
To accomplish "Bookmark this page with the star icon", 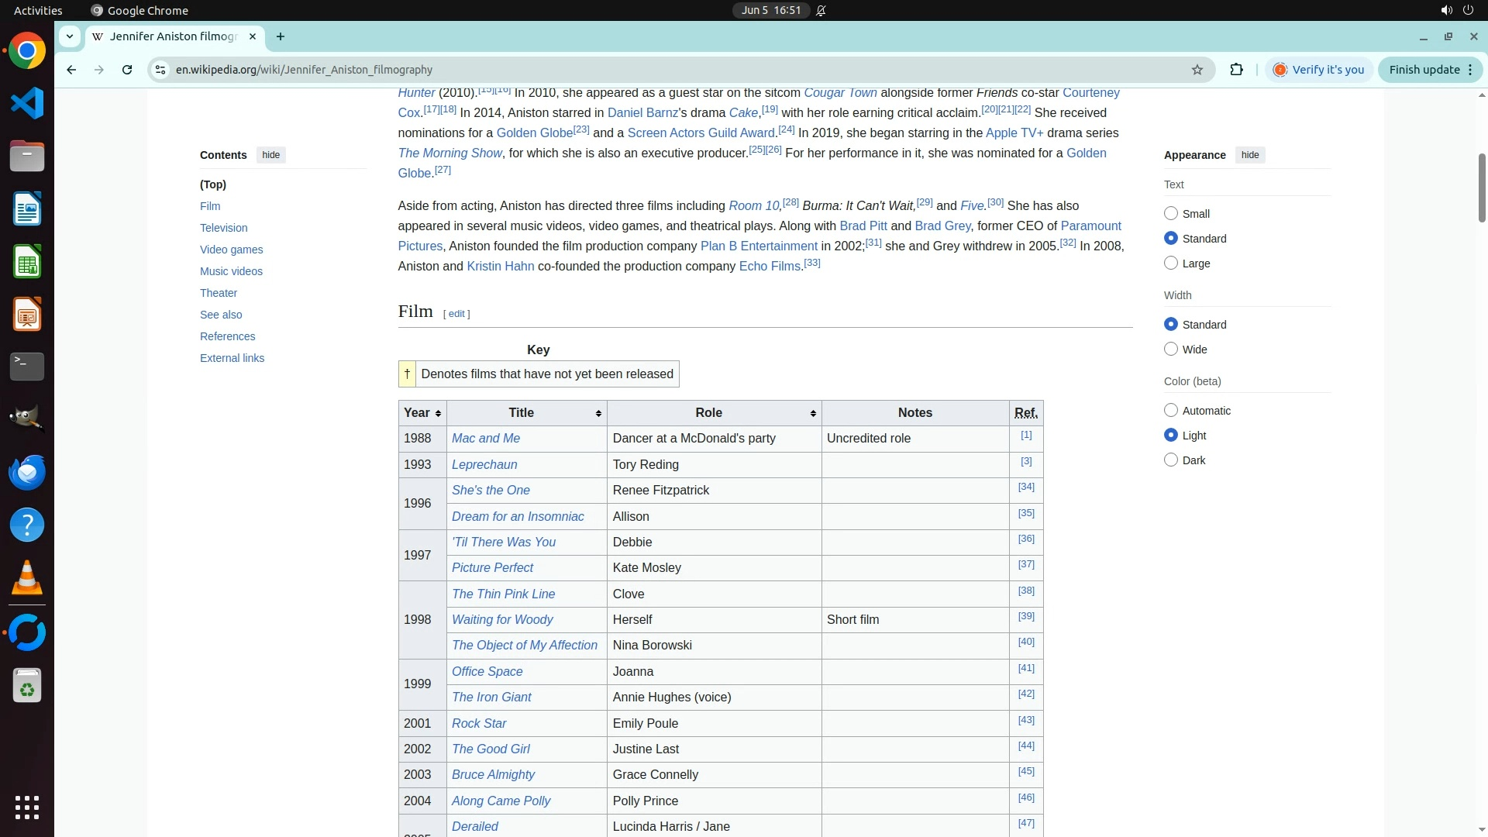I will tap(1197, 70).
